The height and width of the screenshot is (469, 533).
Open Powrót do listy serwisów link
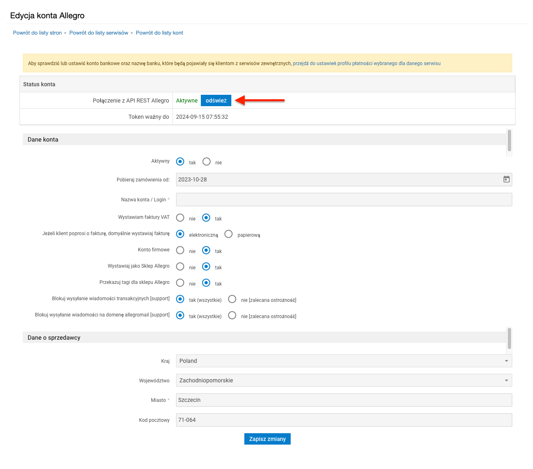99,33
